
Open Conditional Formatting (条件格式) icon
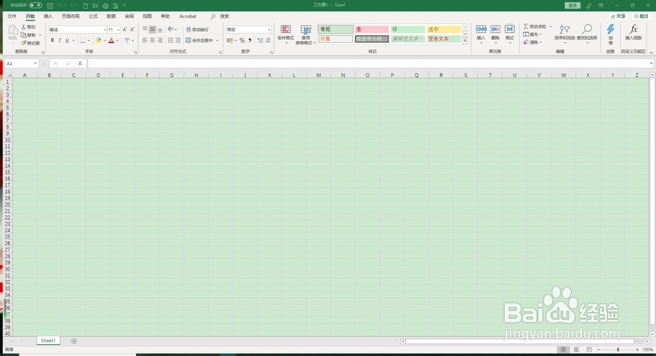pos(286,30)
